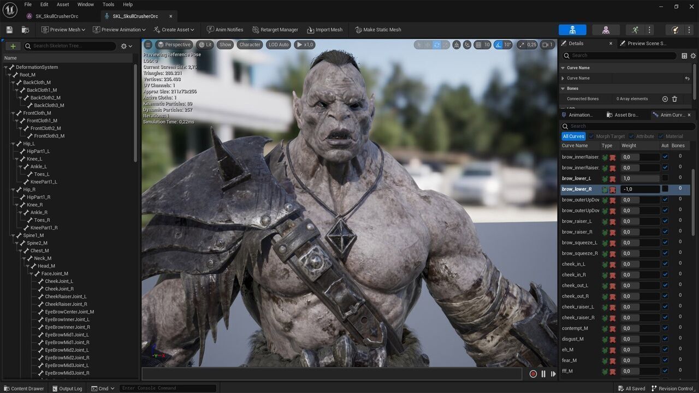Reset Curve Name to default arrow

coord(688,79)
